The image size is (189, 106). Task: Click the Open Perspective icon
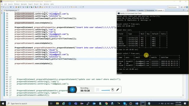pyautogui.click(x=182, y=7)
